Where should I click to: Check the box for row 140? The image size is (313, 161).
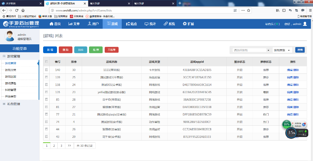(46, 70)
